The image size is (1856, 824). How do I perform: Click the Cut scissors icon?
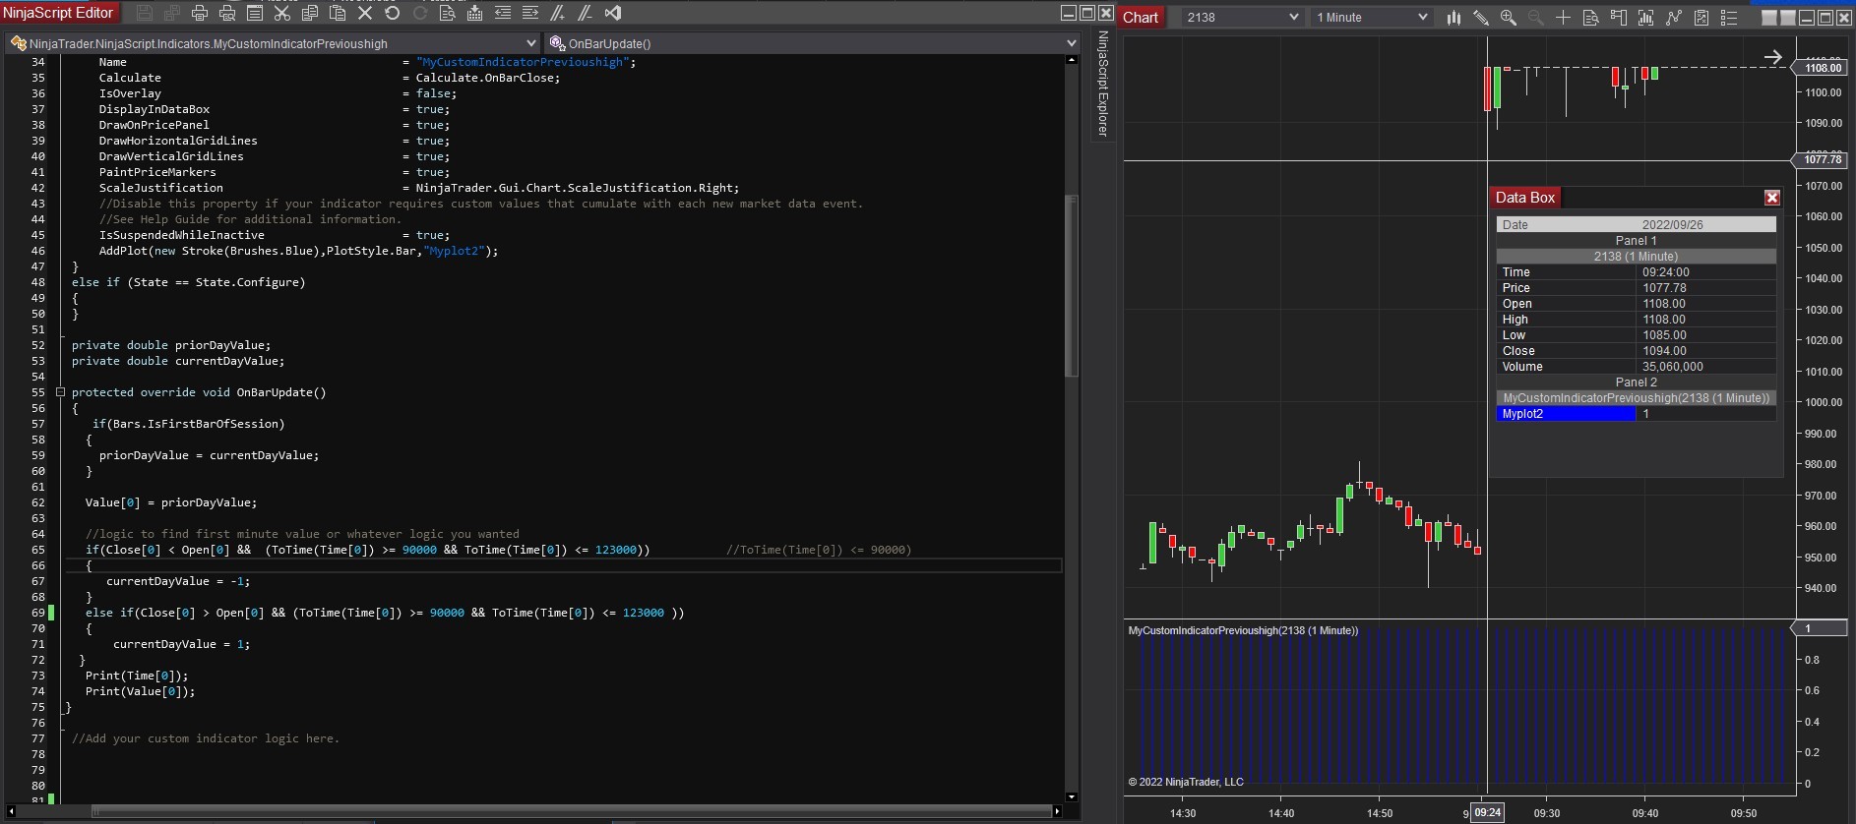[x=282, y=13]
